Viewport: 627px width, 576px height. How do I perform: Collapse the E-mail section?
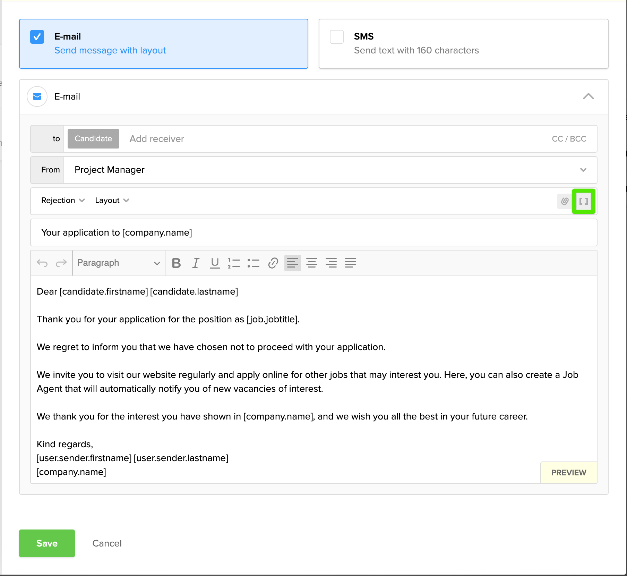point(588,96)
